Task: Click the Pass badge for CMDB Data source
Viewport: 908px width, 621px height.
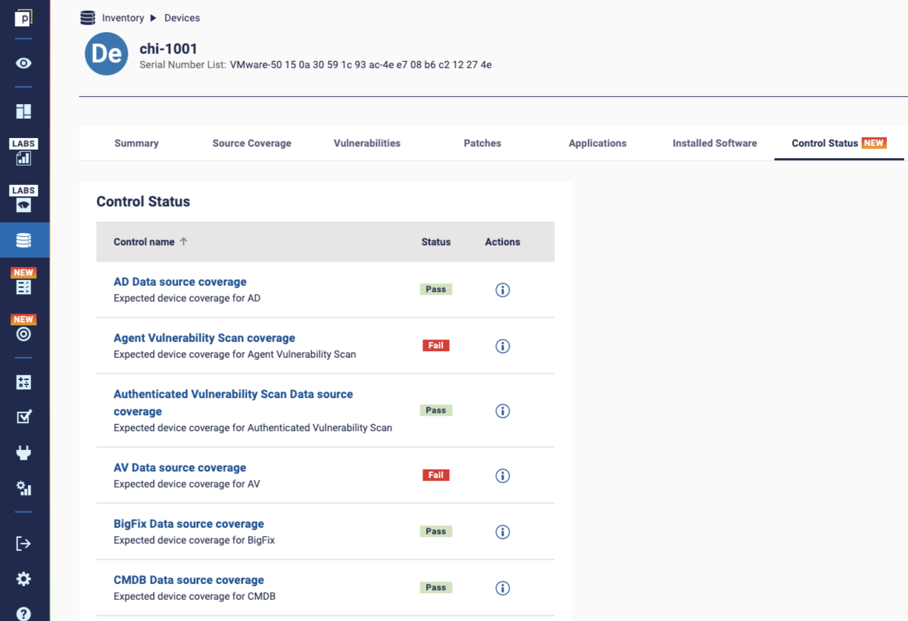Action: 436,587
